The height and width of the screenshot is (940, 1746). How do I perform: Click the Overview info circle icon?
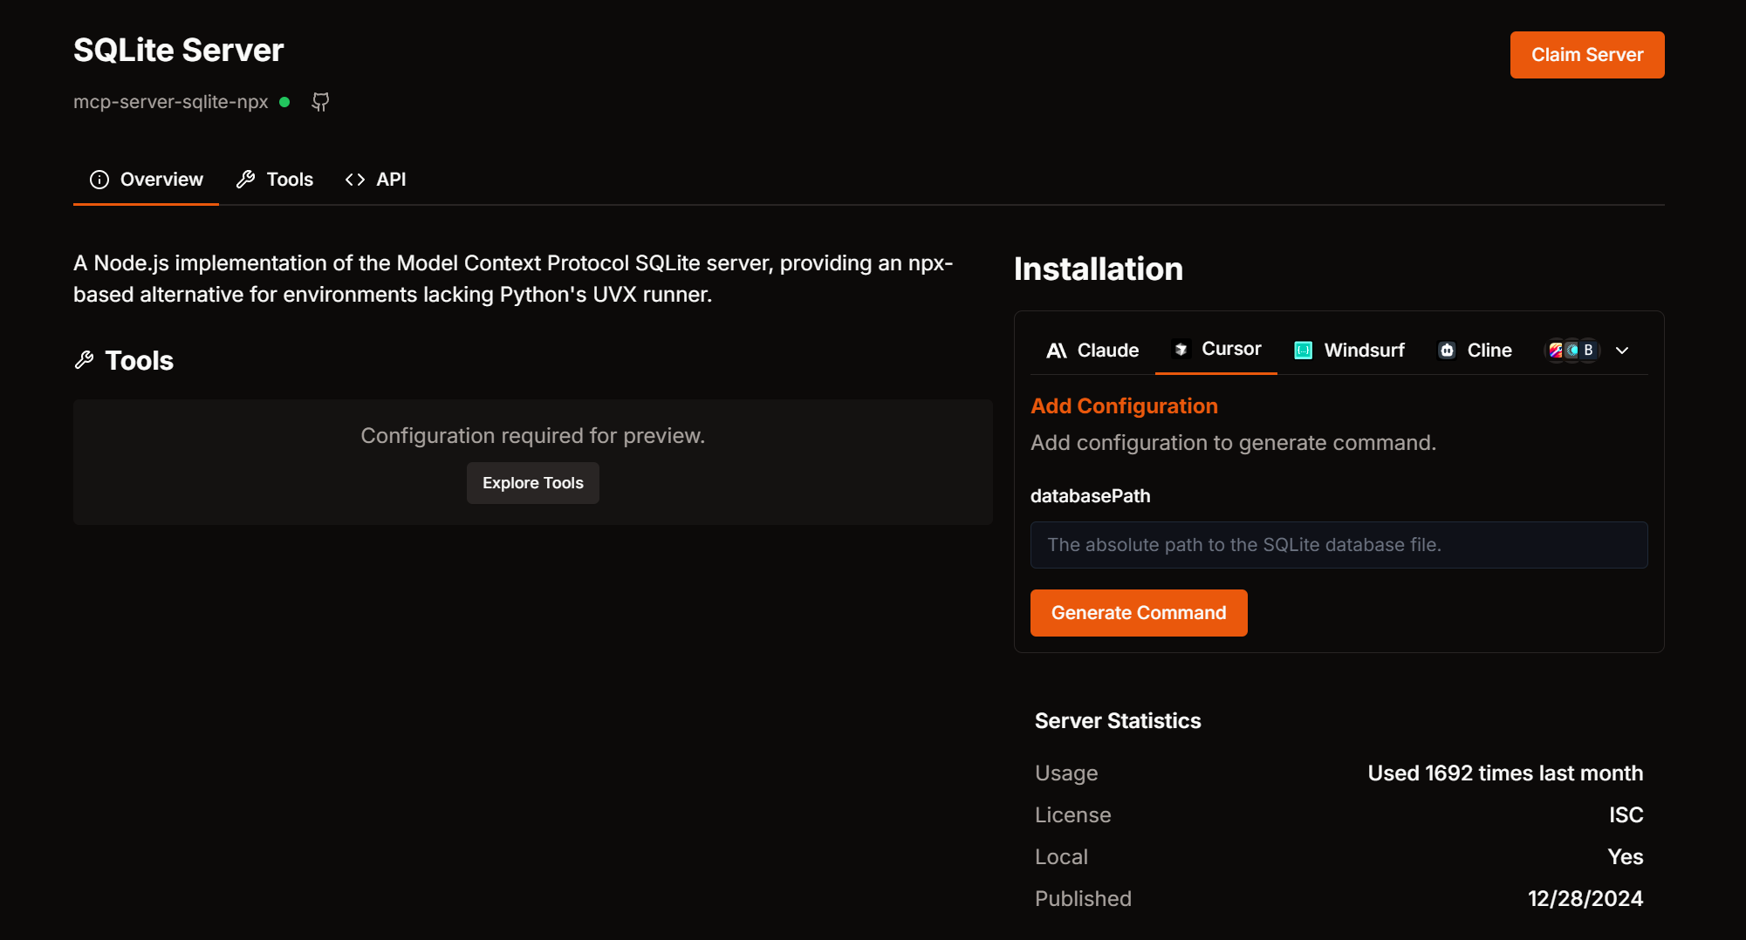tap(99, 180)
